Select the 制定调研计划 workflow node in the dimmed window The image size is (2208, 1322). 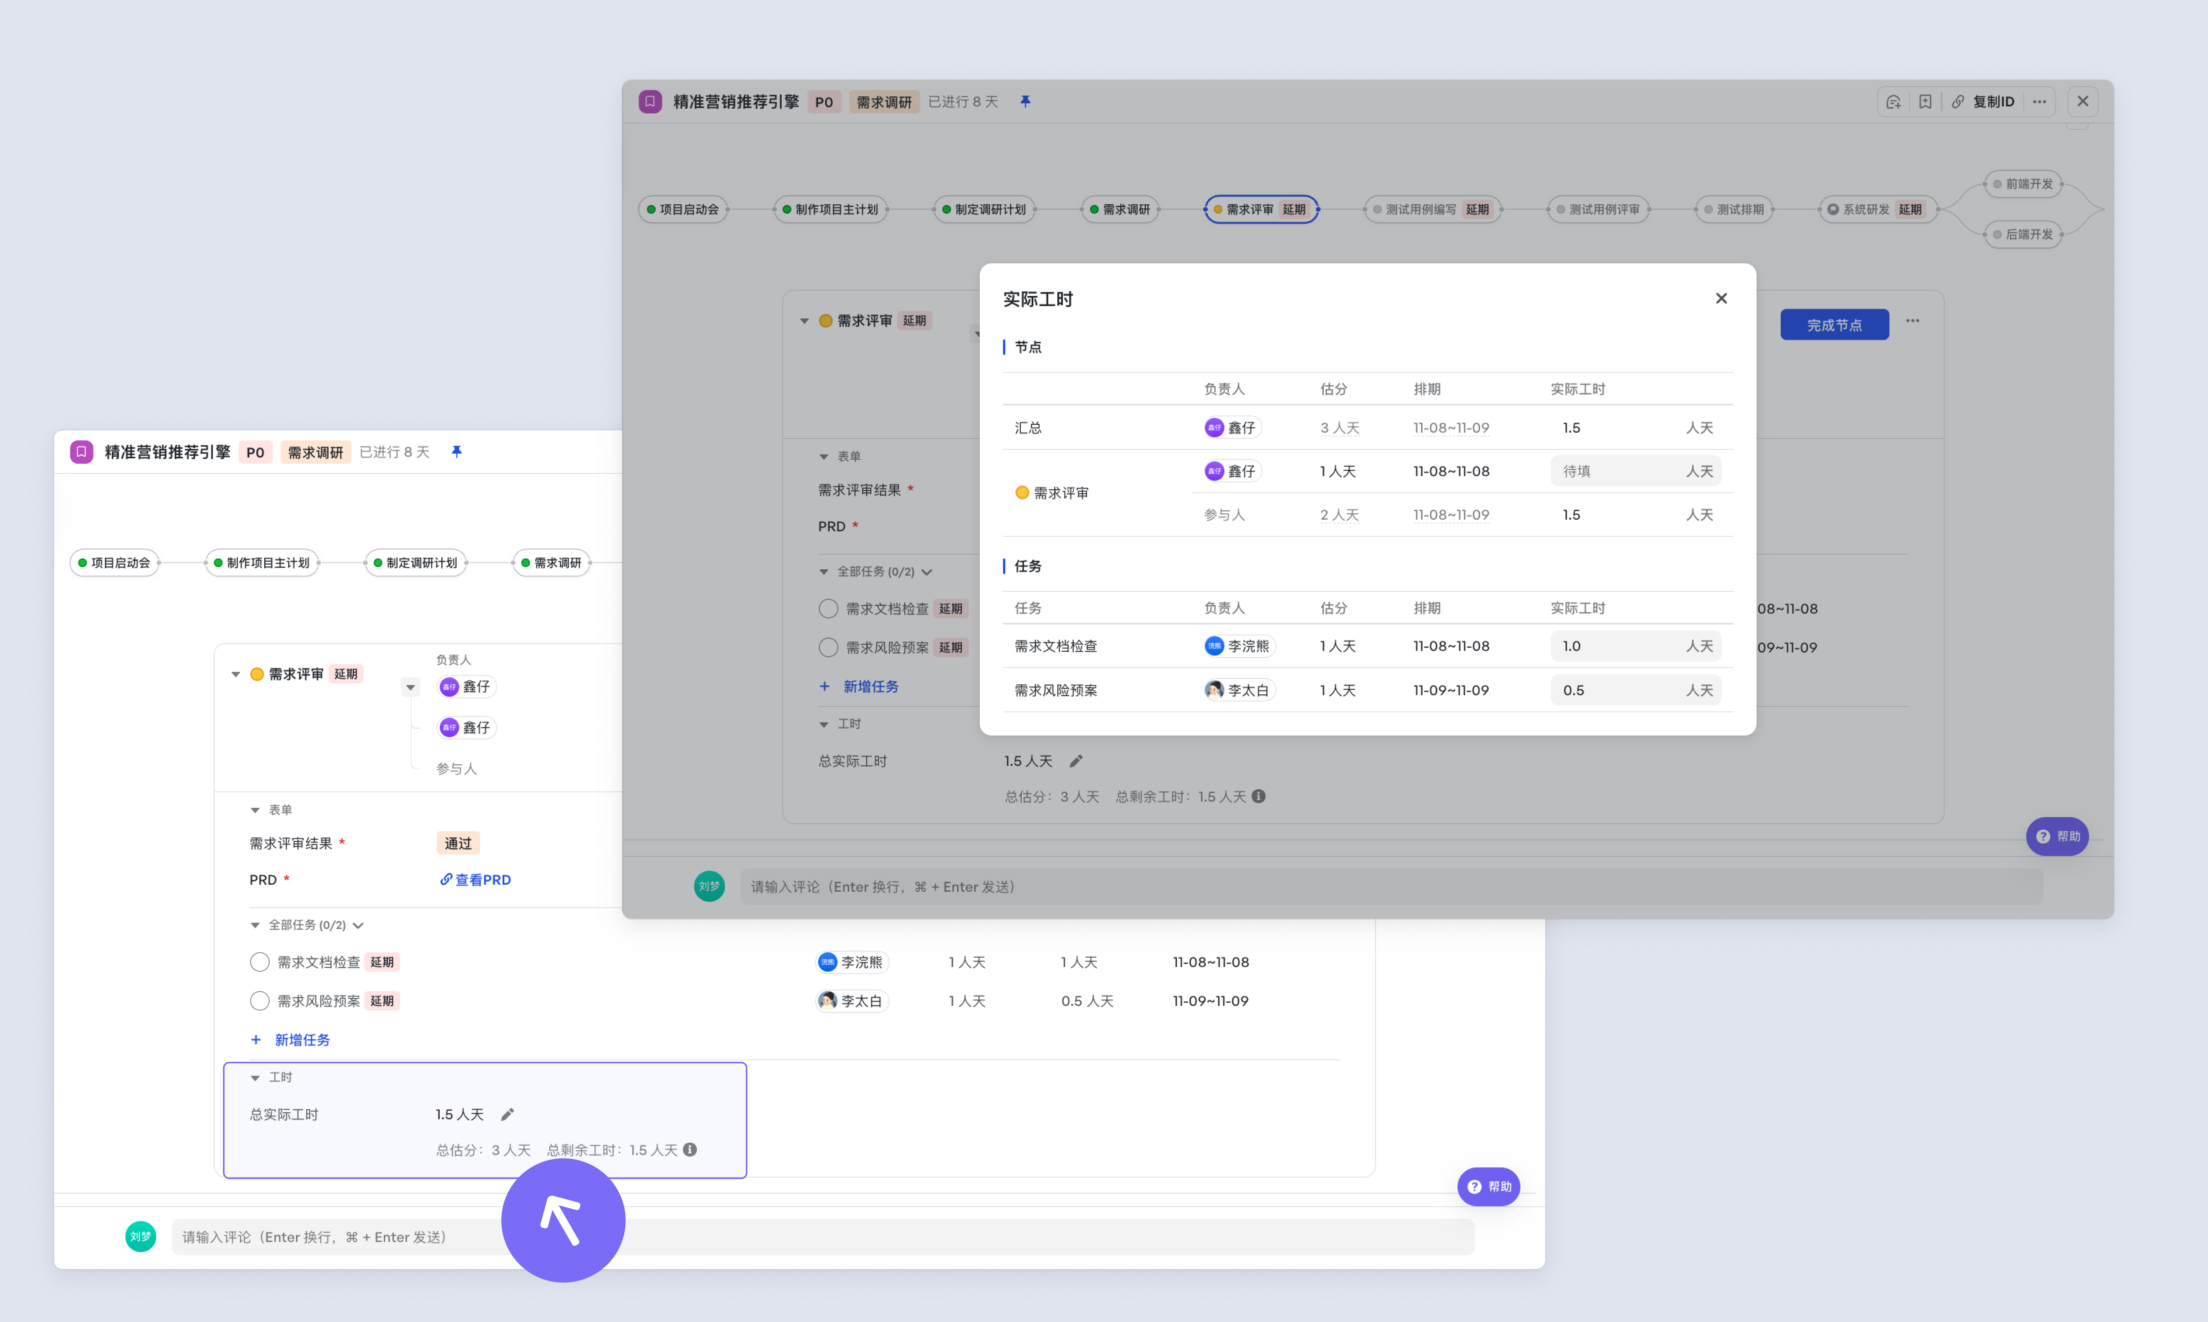pyautogui.click(x=985, y=209)
